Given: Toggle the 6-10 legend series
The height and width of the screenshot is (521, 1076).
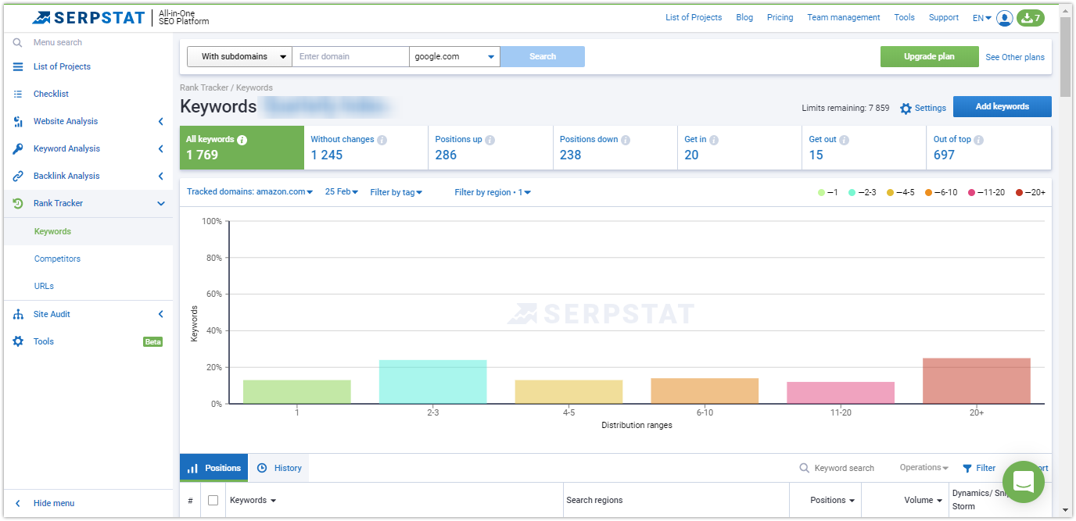Looking at the screenshot, I should coord(941,192).
